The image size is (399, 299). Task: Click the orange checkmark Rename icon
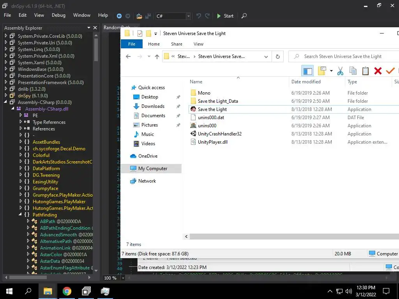[390, 71]
